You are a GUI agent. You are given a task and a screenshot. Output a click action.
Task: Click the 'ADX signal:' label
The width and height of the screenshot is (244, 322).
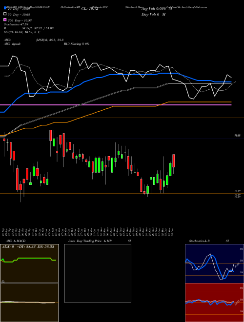pyautogui.click(x=12, y=44)
